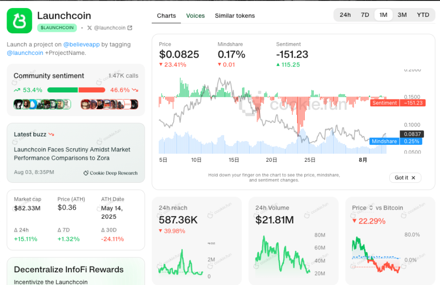Click the Launchcoin logo icon
The height and width of the screenshot is (285, 440).
[x=18, y=20]
